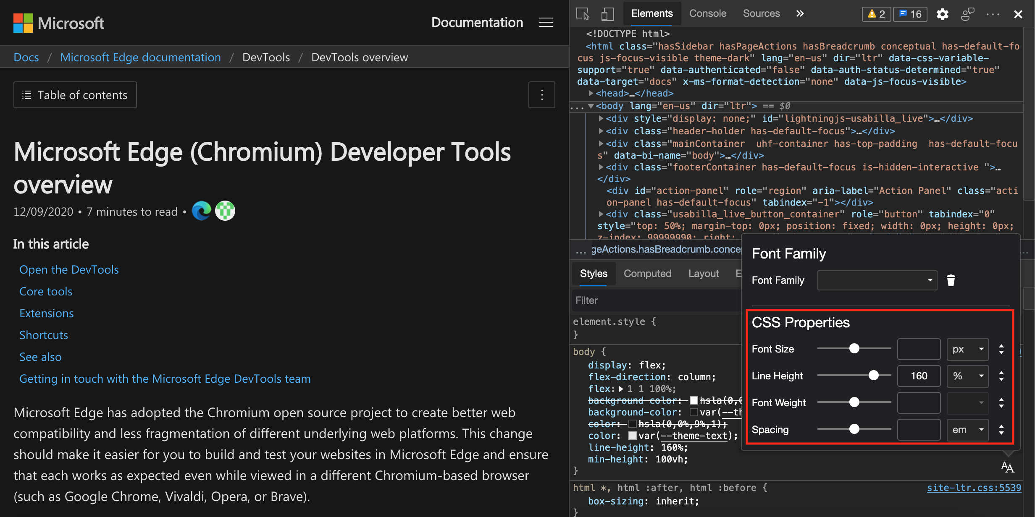Click the element inspector/cursor icon

(583, 13)
